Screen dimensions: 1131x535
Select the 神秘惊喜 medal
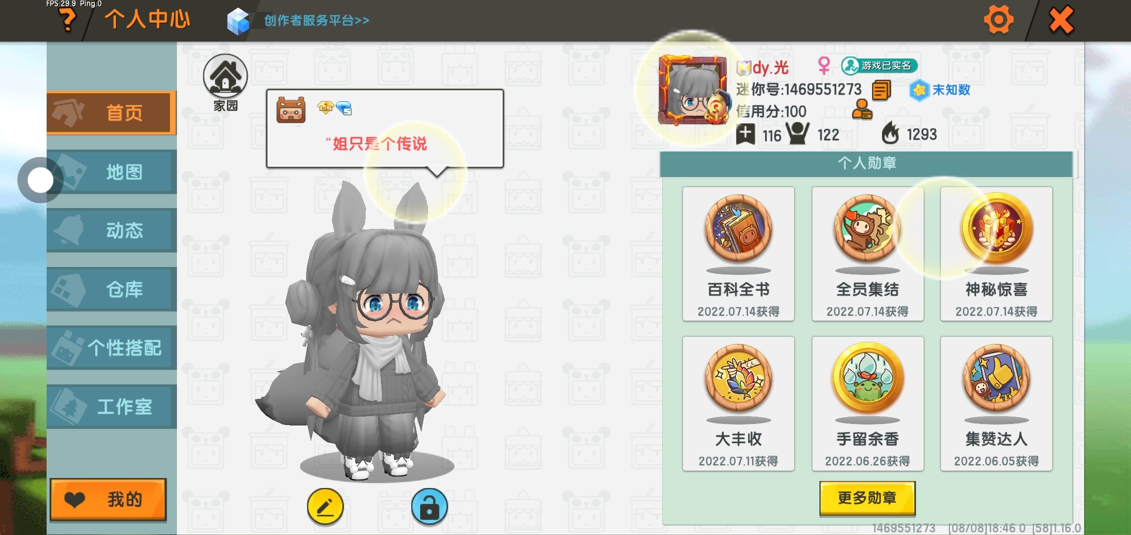(x=997, y=254)
